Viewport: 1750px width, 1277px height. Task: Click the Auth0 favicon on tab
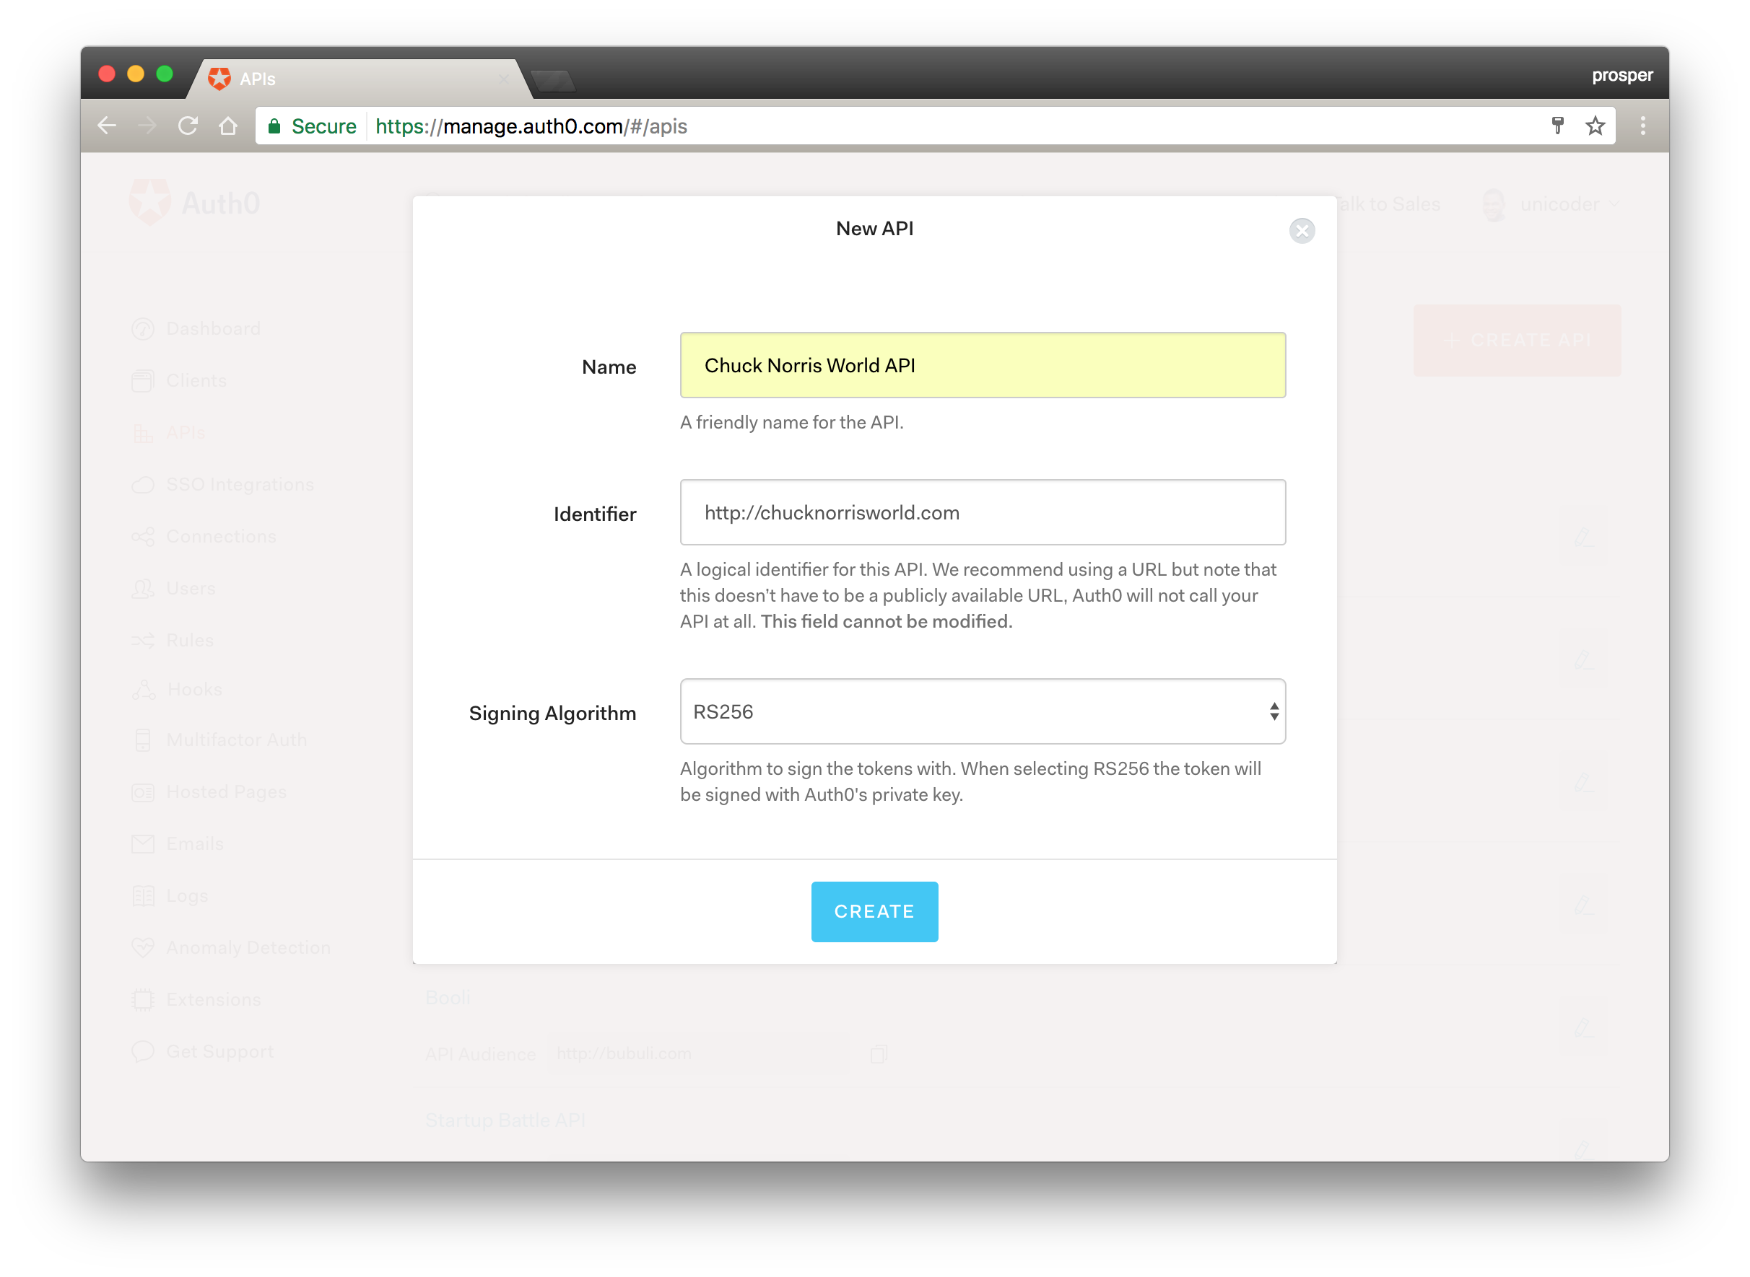(219, 78)
